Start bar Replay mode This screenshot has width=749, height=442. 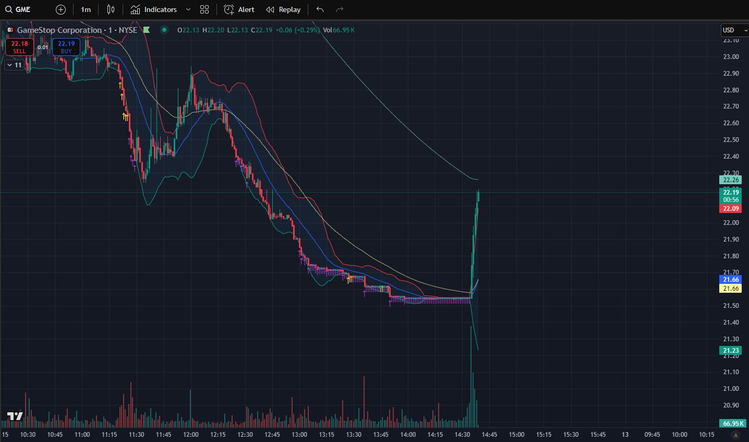pyautogui.click(x=283, y=9)
